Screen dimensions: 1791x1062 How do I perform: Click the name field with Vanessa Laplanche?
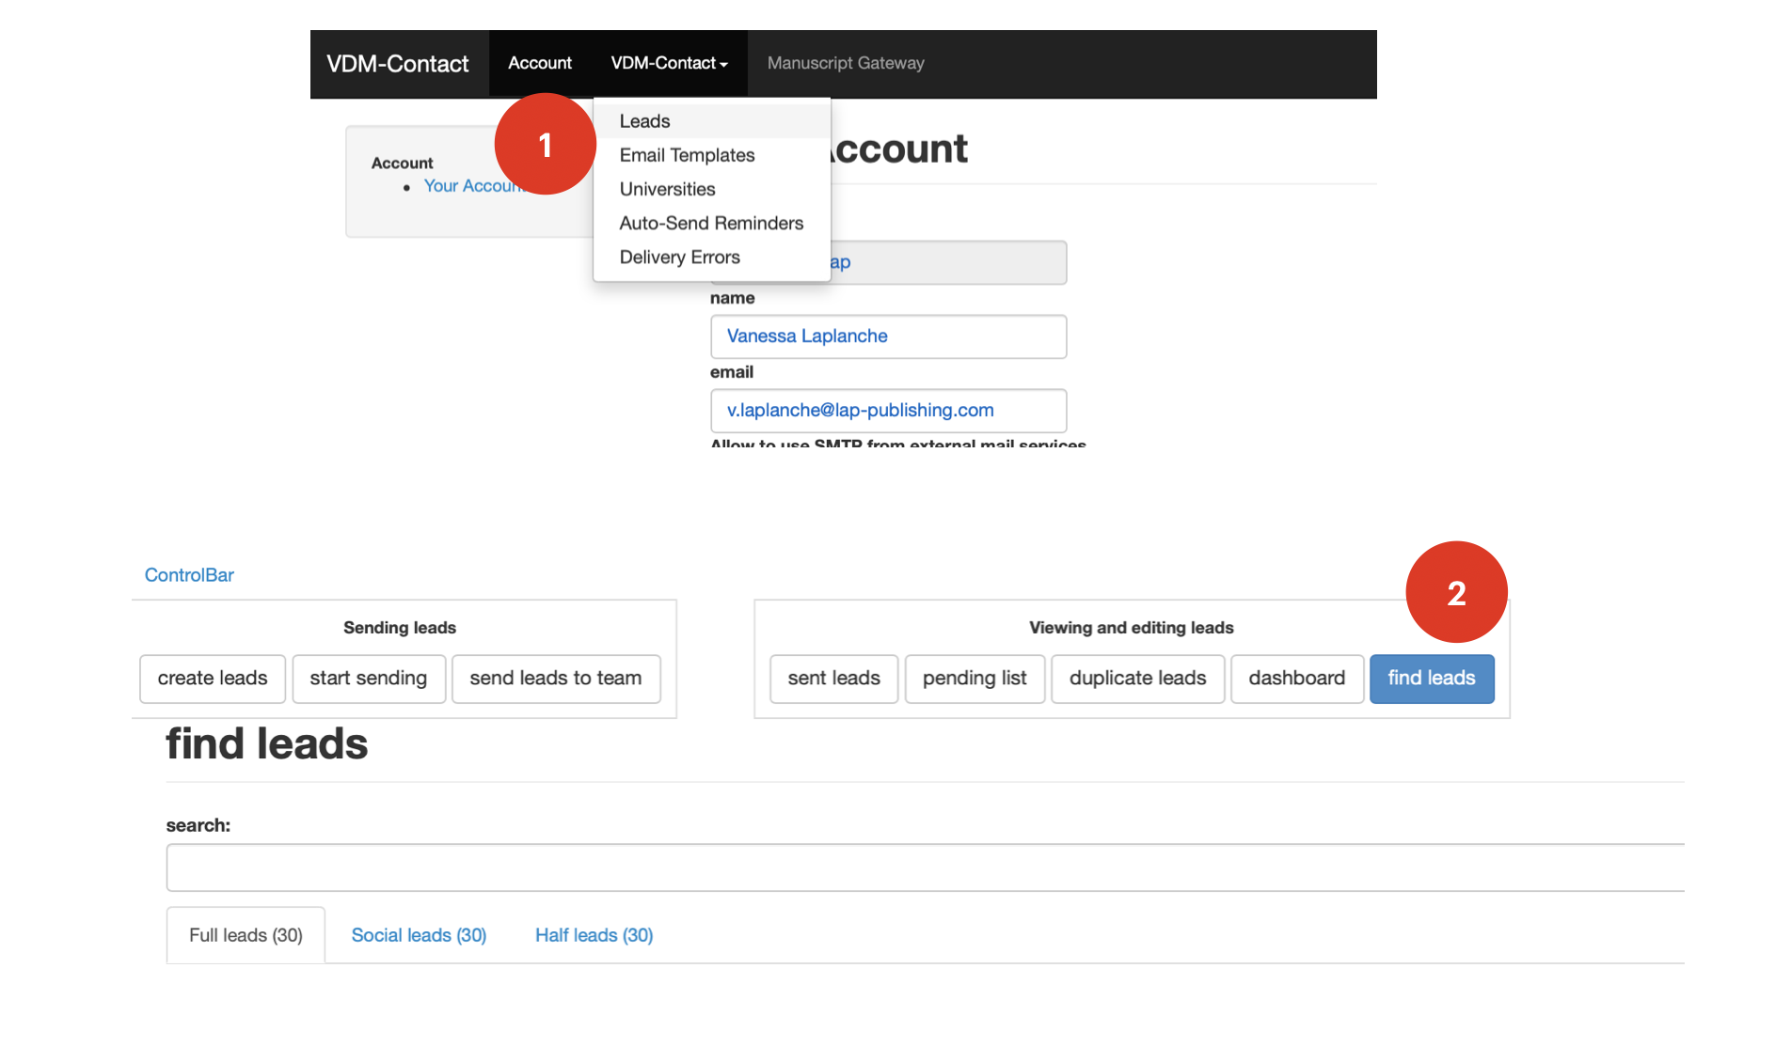point(888,336)
